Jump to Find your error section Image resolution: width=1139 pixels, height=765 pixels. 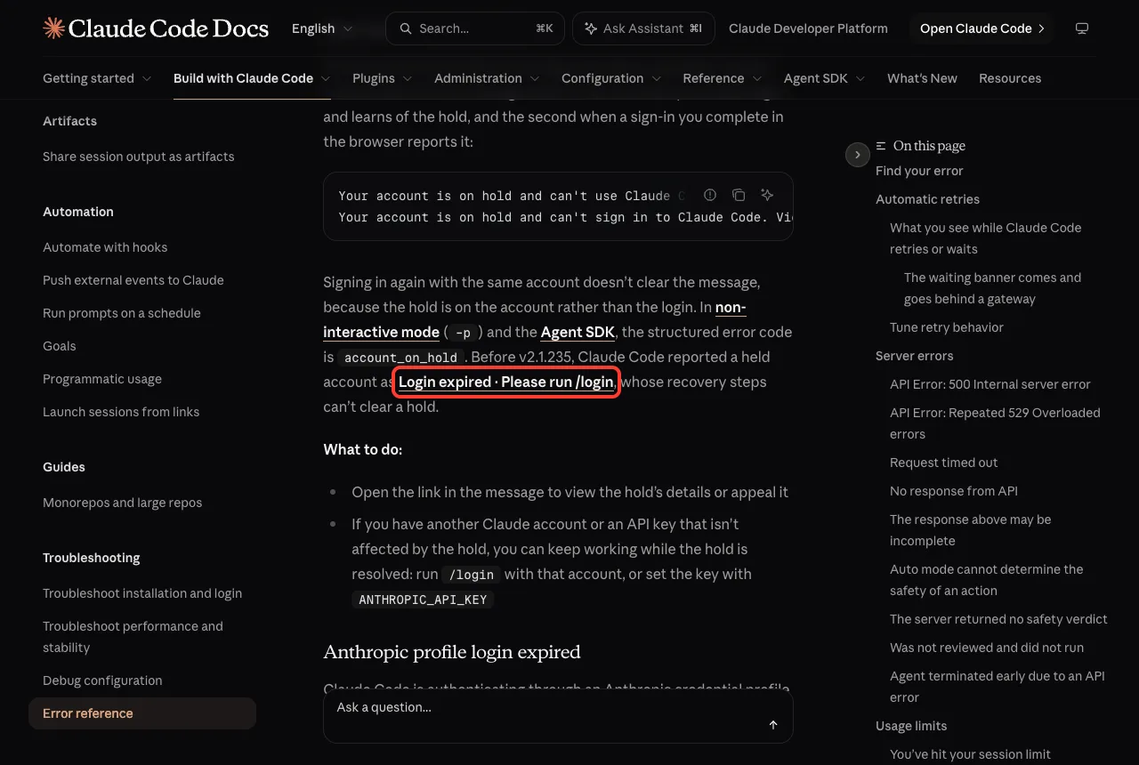[919, 171]
